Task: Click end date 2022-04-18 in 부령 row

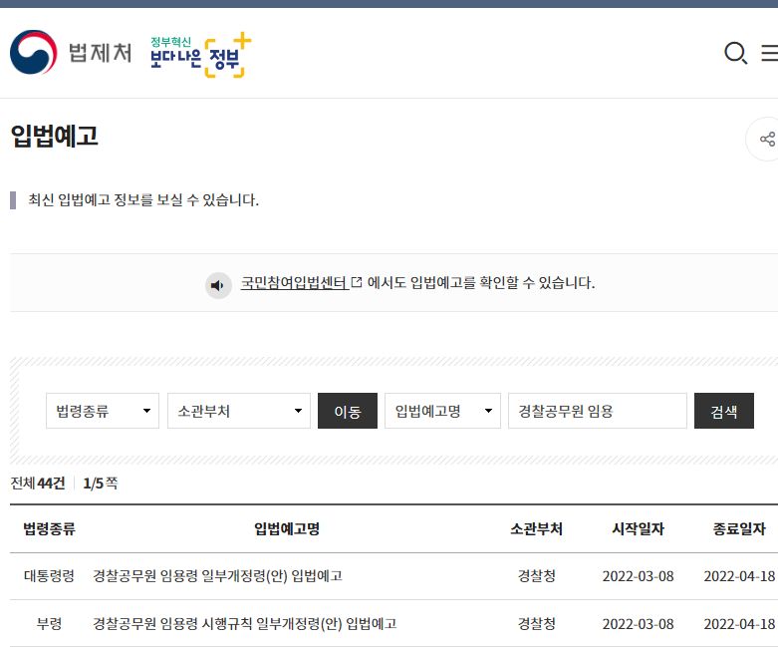Action: pos(739,624)
